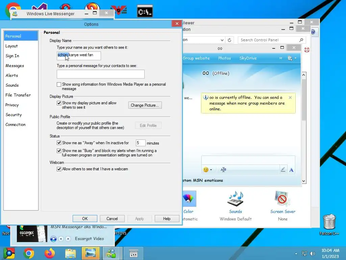Click the inactive minutes field
Screen dimensions: 346x260
pos(140,143)
